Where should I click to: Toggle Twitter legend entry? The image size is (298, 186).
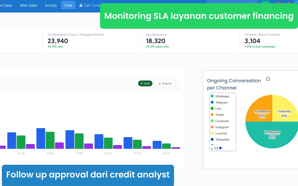[x=218, y=115]
